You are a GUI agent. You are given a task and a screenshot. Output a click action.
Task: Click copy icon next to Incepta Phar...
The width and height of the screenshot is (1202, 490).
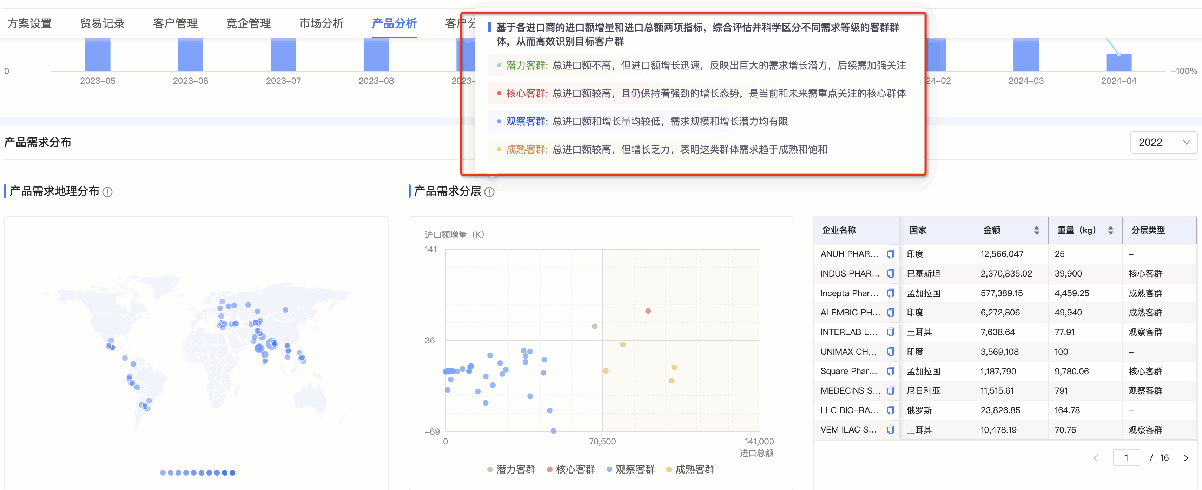coord(890,293)
